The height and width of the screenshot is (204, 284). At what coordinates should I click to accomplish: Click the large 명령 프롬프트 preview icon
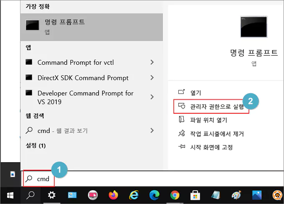point(254,27)
